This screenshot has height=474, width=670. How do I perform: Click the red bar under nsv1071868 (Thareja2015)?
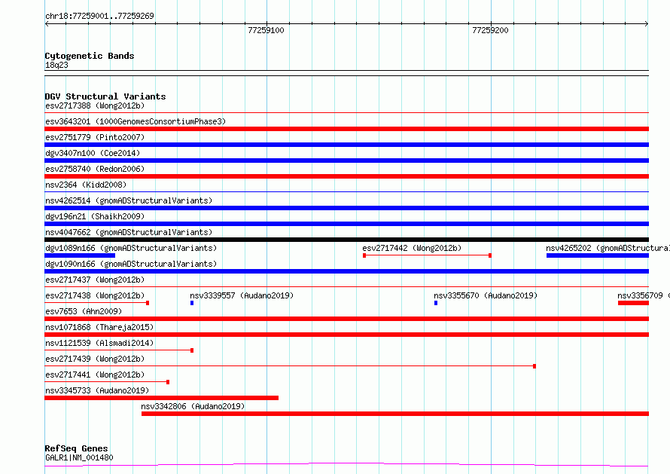click(x=346, y=335)
